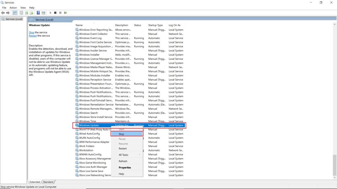Viewport: 337px width, 189px height.
Task: Choose Restart in the context menu
Action: (127, 149)
